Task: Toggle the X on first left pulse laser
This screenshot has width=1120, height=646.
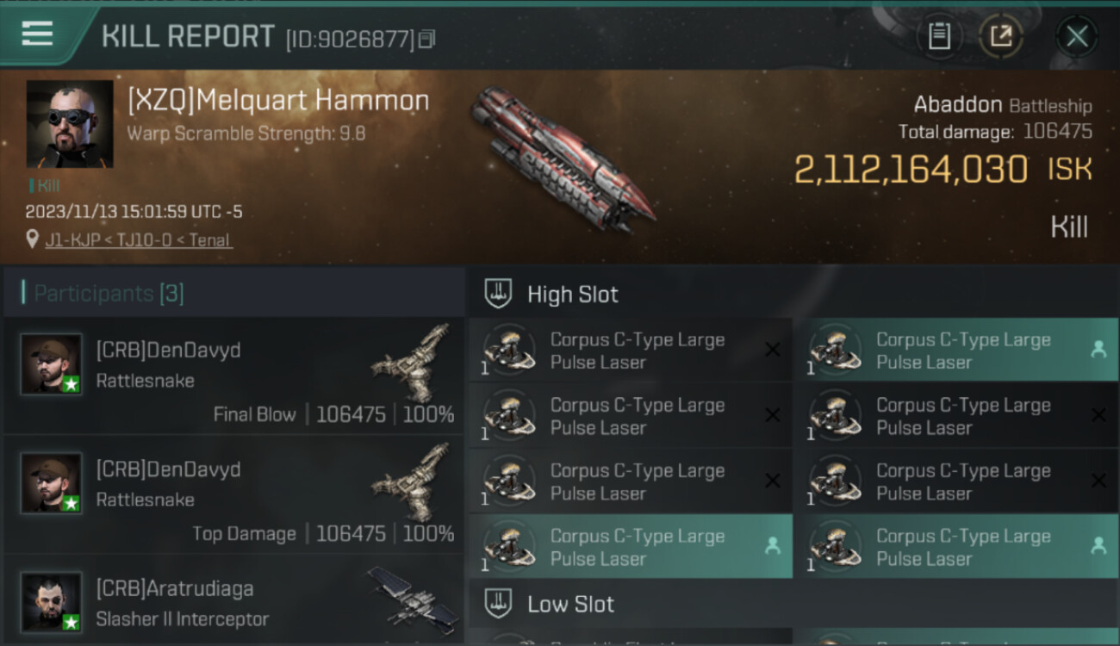Action: click(773, 350)
